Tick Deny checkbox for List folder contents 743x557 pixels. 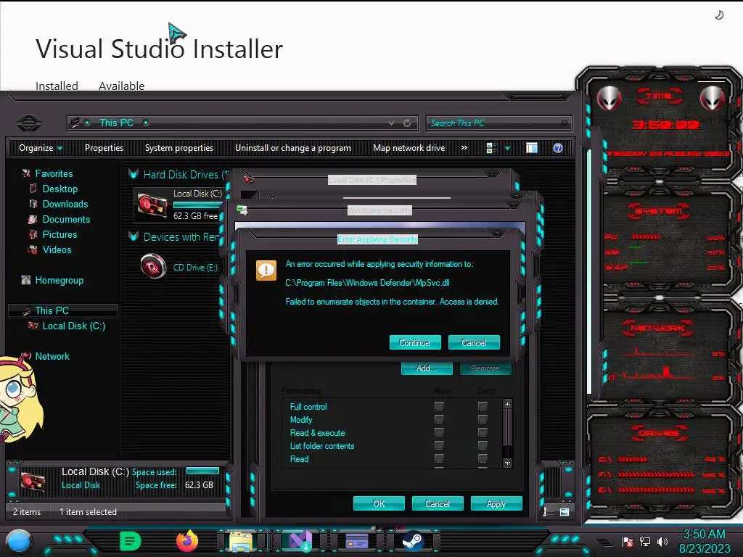tap(483, 445)
